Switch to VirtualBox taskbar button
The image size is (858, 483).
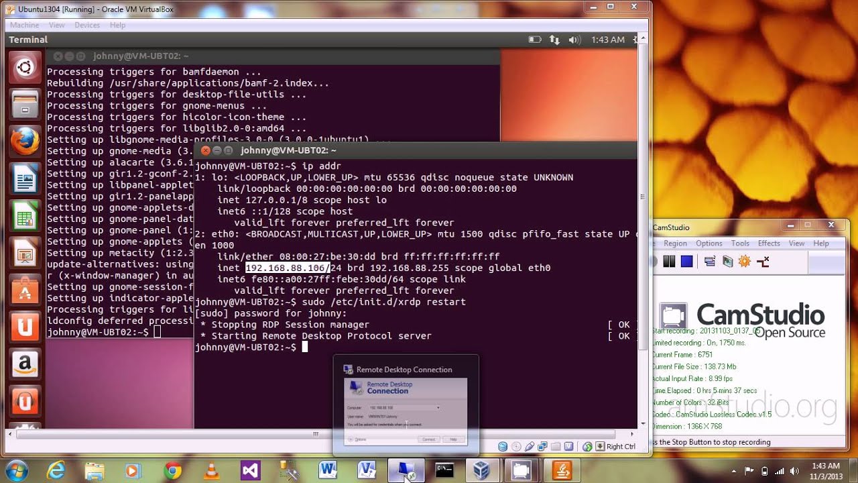482,471
